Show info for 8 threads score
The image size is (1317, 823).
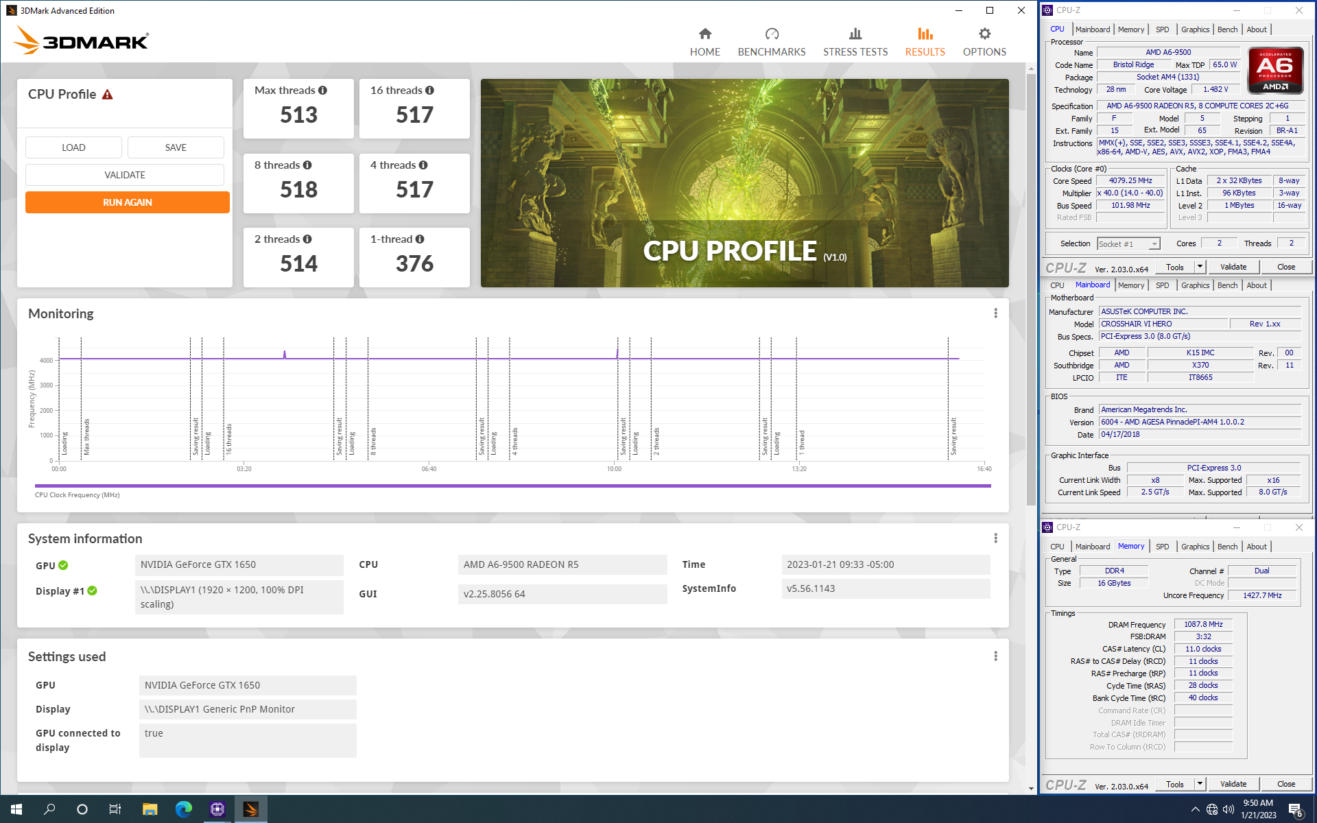click(x=307, y=165)
